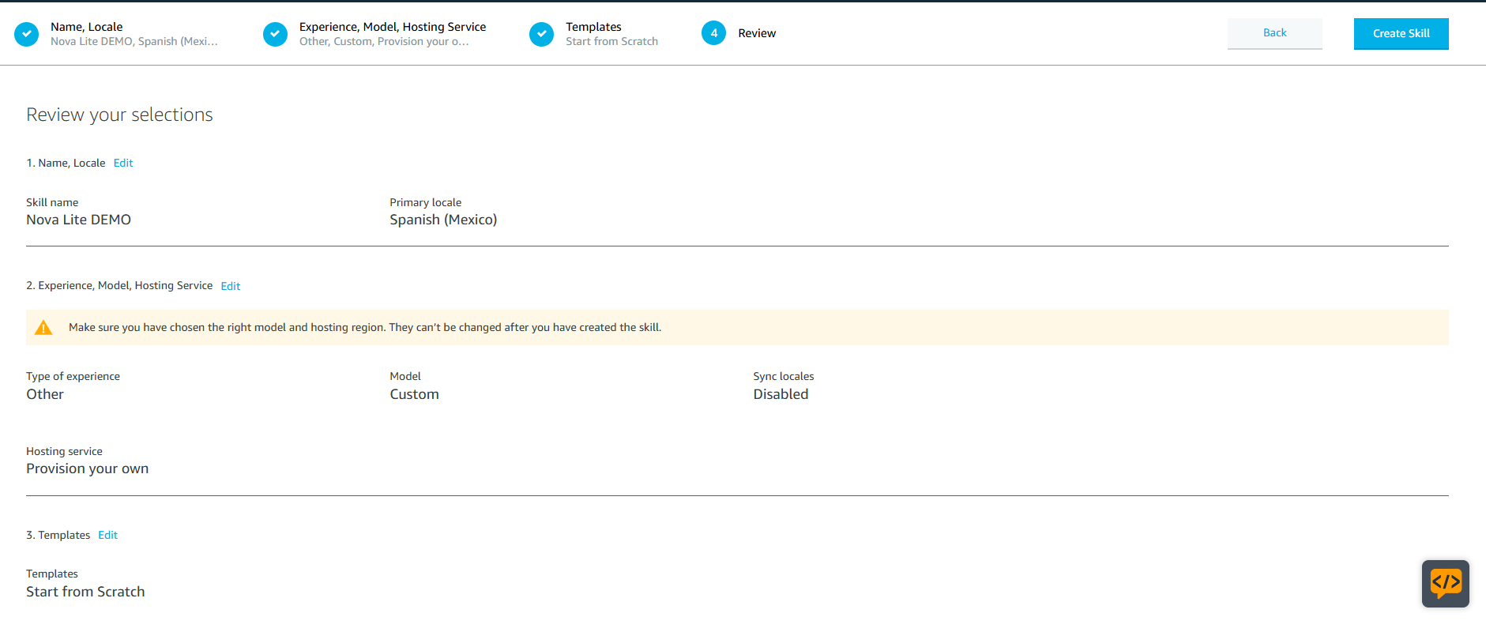Edit the Experience, Model, Hosting Service section
The height and width of the screenshot is (632, 1486).
(230, 286)
